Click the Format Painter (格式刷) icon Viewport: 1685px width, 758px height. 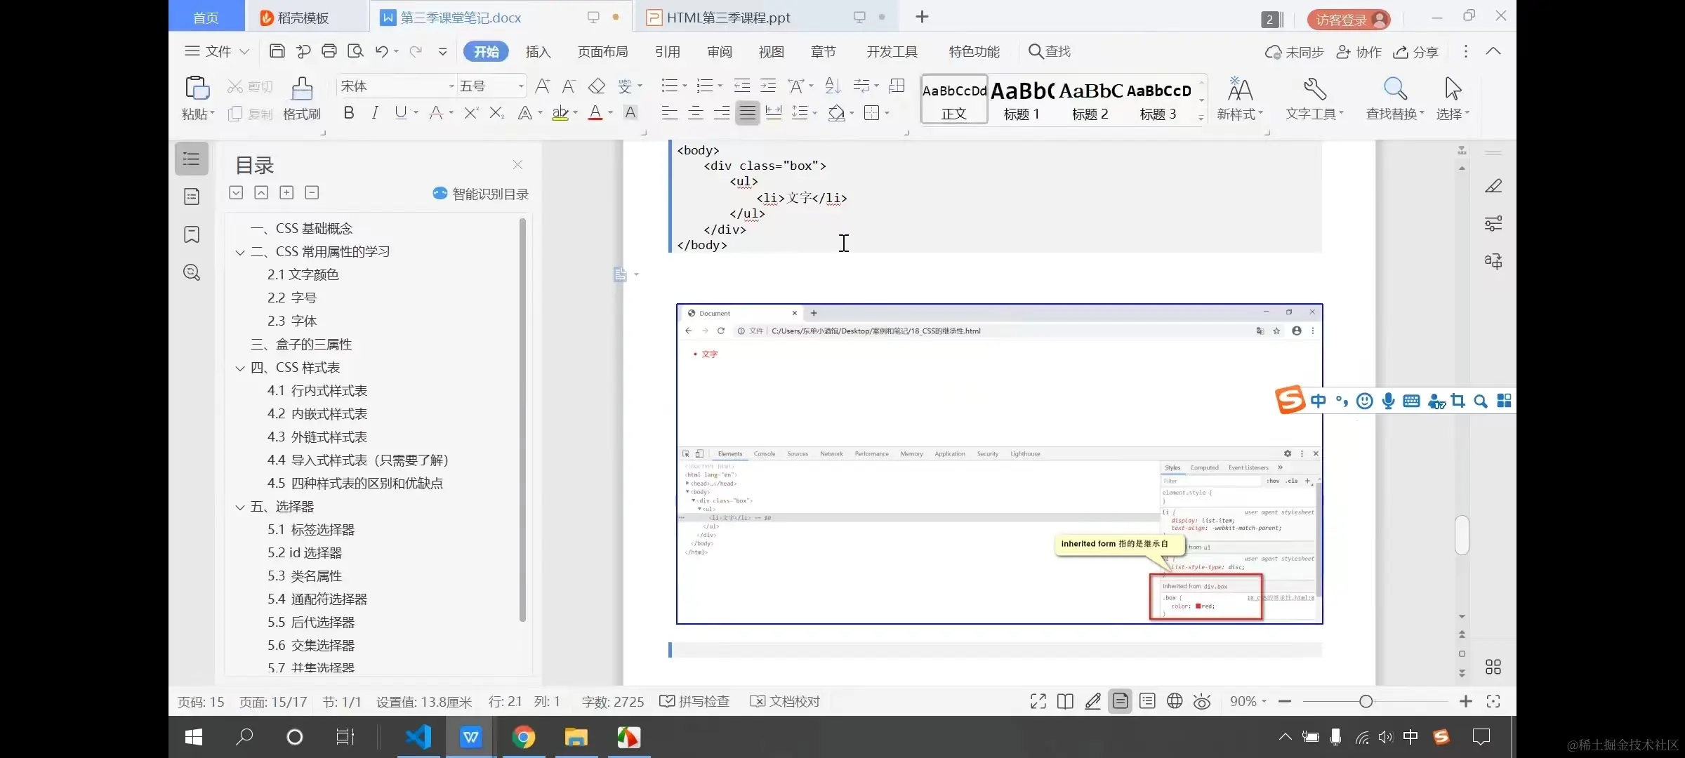[302, 89]
